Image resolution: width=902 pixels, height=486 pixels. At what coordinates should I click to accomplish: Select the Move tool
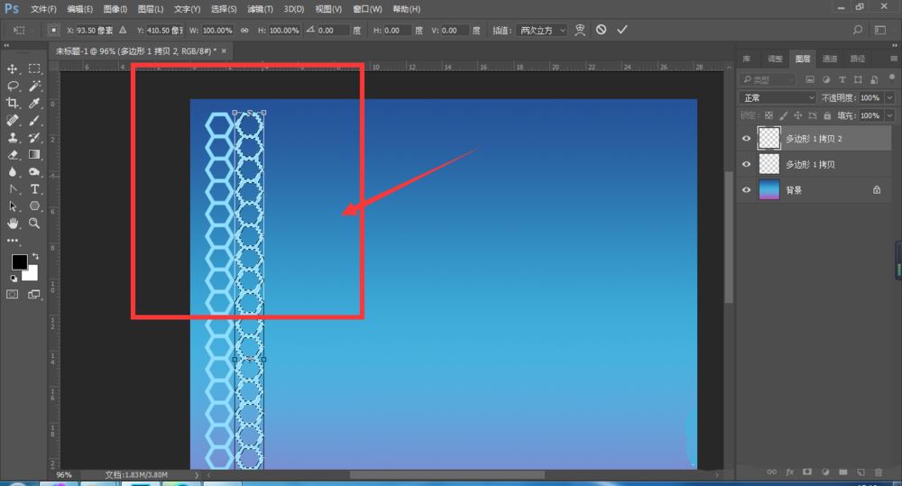12,69
